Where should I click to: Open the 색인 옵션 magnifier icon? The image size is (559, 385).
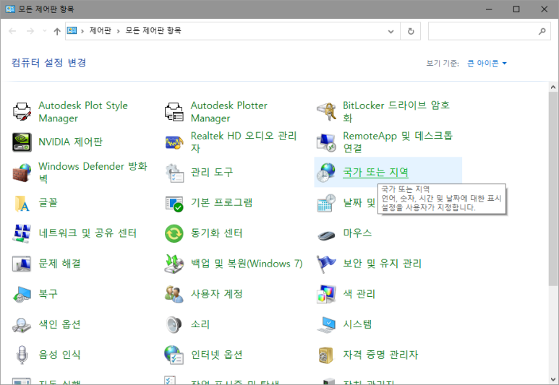click(x=22, y=325)
